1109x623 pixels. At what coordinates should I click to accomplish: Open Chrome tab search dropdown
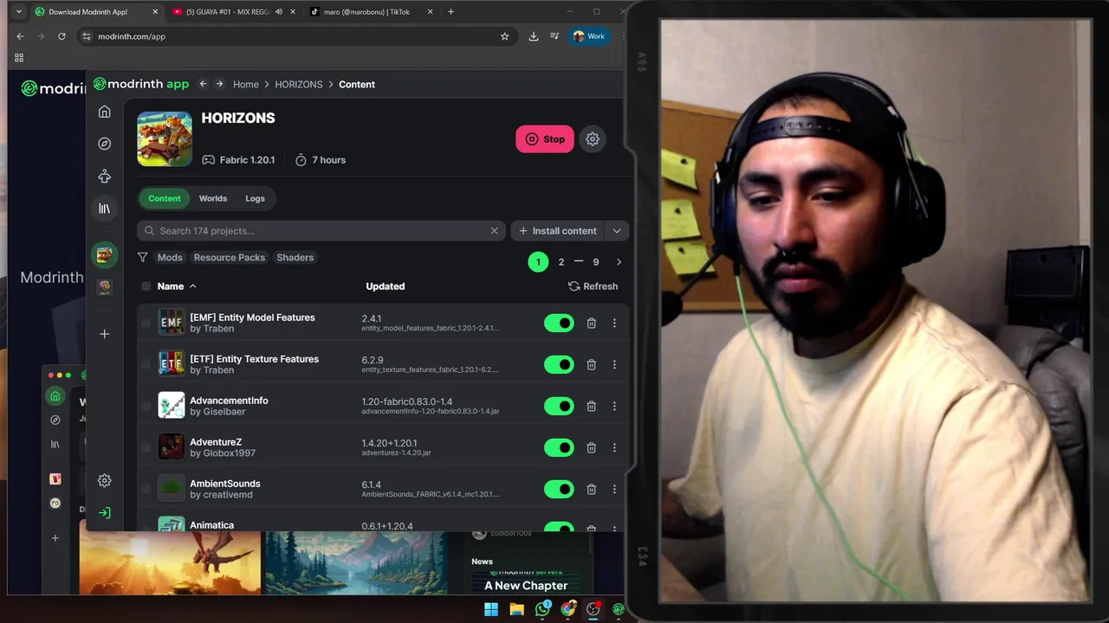19,12
